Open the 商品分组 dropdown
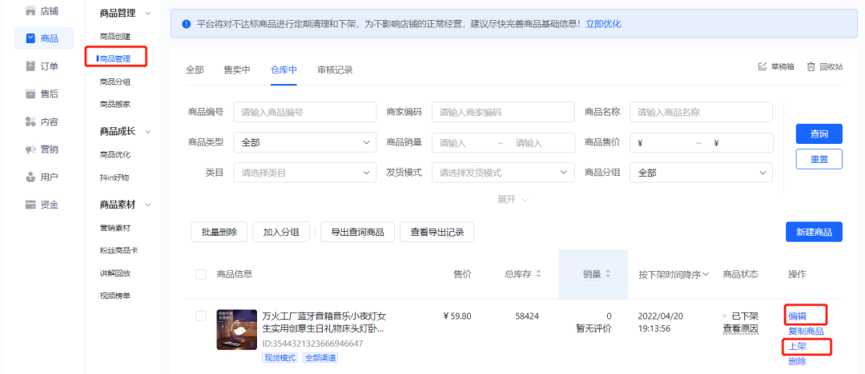 701,173
